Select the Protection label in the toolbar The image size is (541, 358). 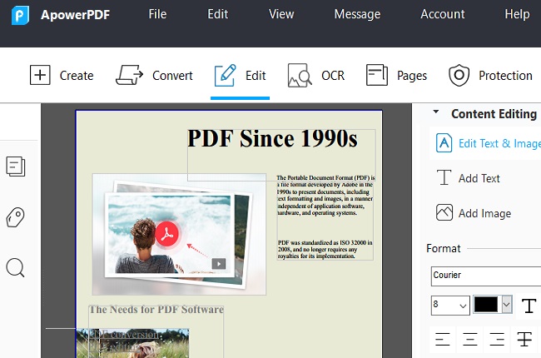tap(505, 76)
